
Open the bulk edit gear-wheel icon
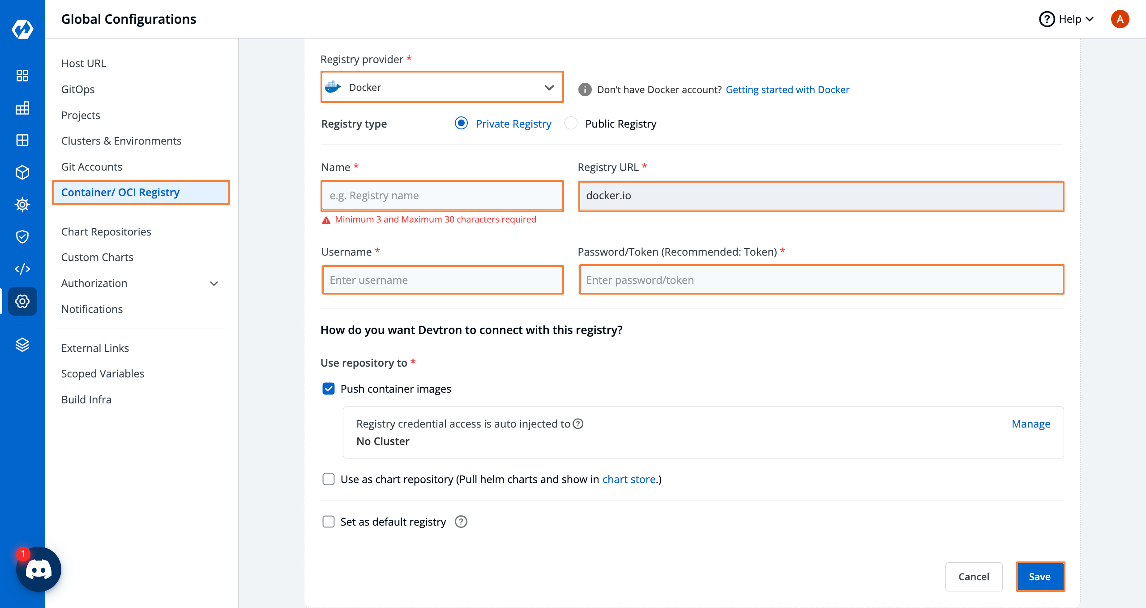[x=22, y=205]
